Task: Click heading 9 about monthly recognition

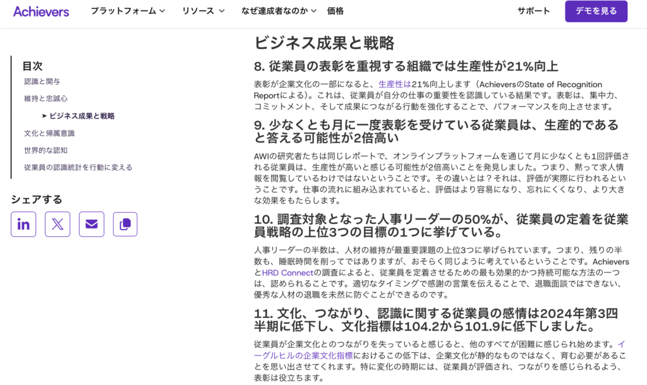Action: pos(436,131)
